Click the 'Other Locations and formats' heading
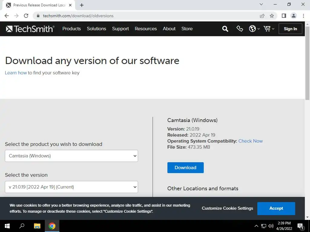 [203, 188]
